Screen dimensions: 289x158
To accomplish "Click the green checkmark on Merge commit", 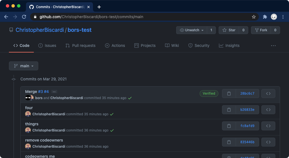I will (x=130, y=98).
